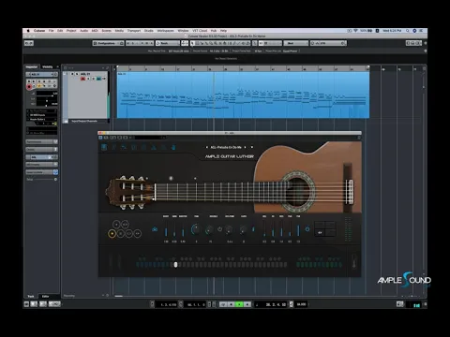Expand the Chords section in the Inspector
The width and height of the screenshot is (450, 337).
click(41, 149)
